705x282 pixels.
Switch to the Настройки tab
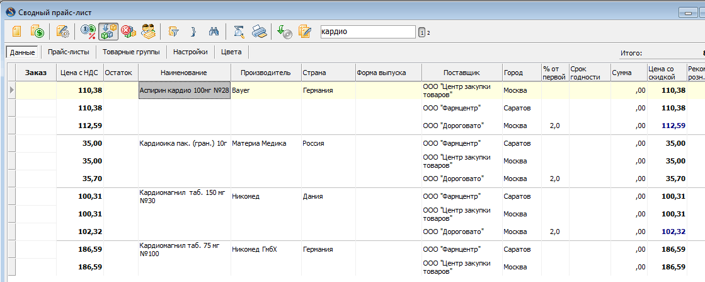(x=191, y=52)
